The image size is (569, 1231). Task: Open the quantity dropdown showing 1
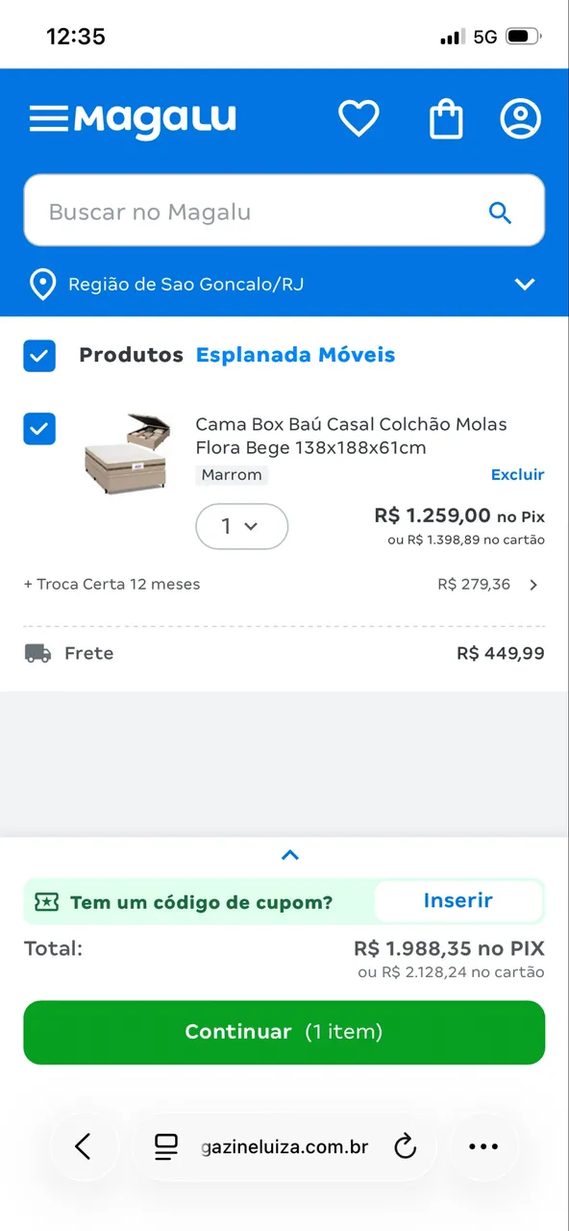[x=241, y=526]
